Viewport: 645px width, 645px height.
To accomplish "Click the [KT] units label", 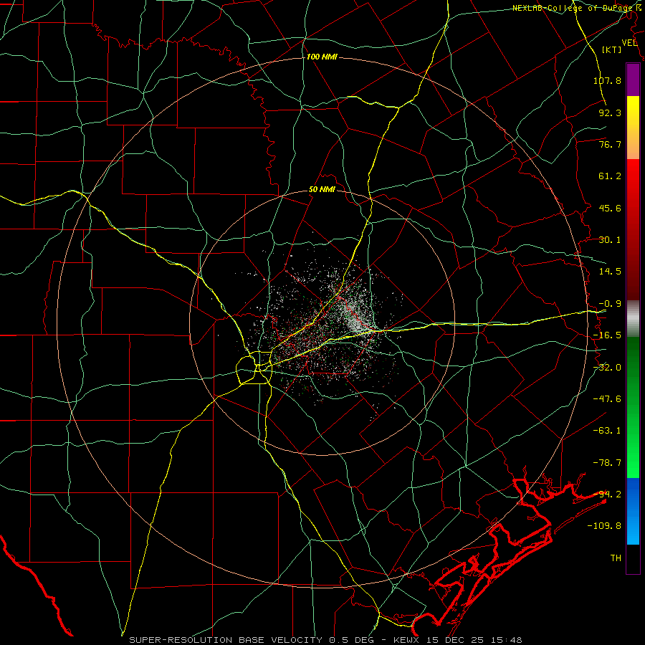I will (612, 49).
